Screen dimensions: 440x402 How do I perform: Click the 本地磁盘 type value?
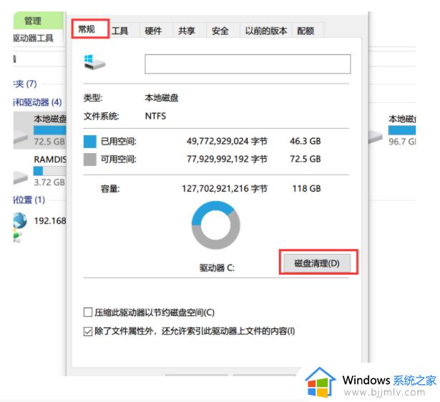(162, 98)
